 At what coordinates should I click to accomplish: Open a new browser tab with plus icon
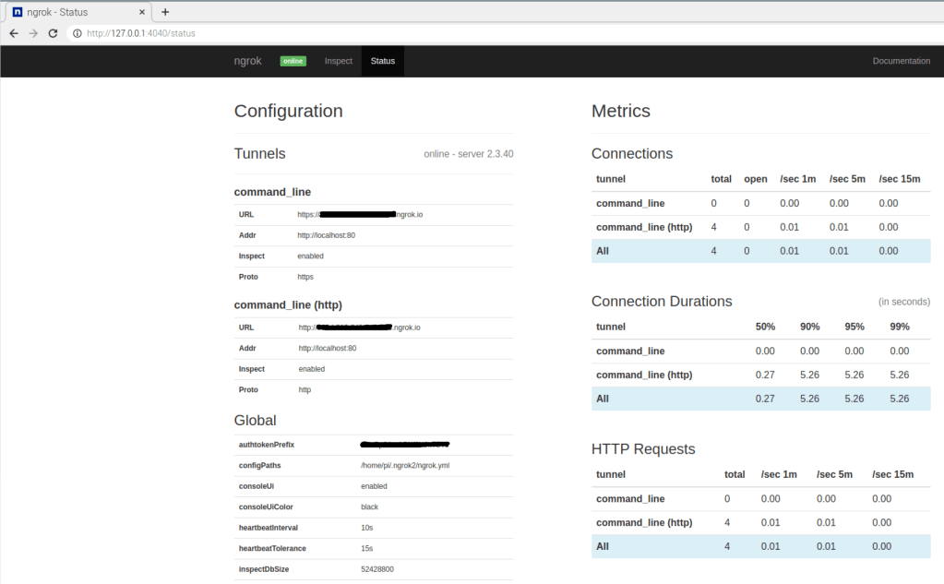point(165,12)
